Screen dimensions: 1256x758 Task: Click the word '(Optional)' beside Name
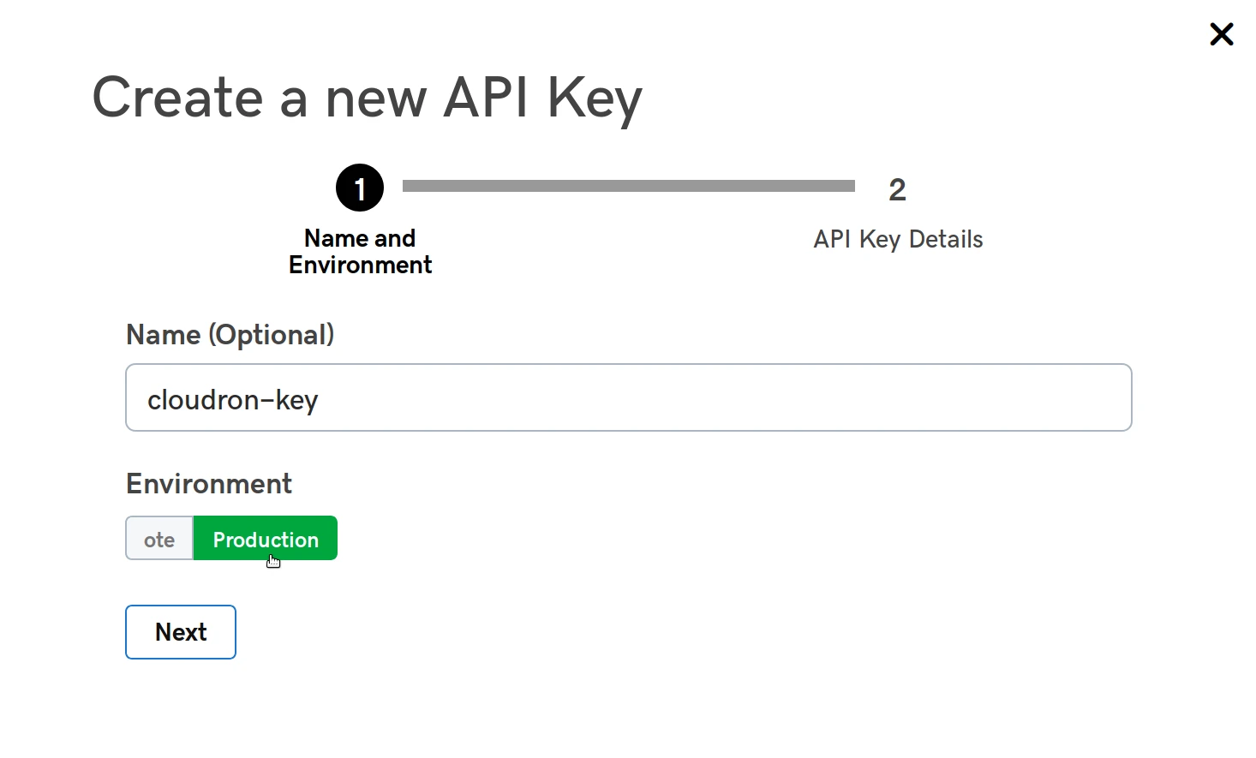271,335
